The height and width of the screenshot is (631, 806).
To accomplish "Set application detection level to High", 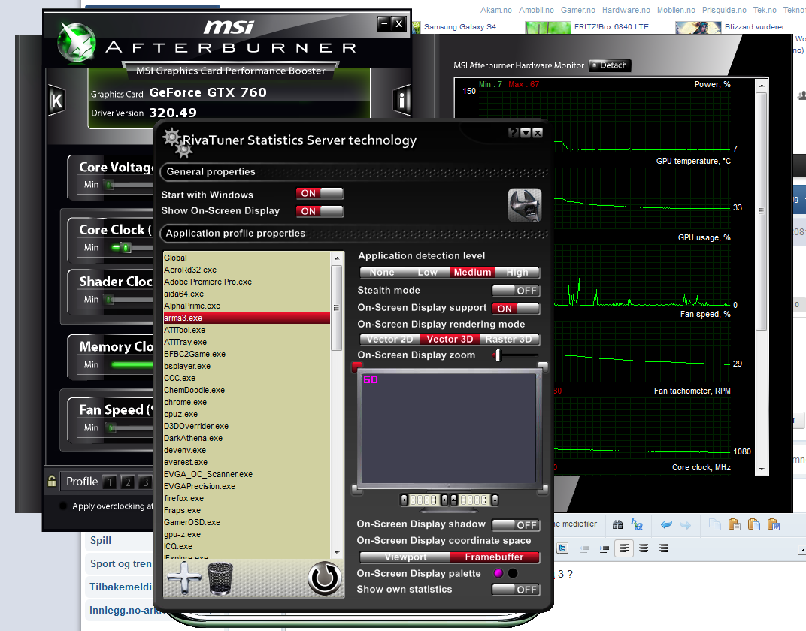I will point(517,273).
